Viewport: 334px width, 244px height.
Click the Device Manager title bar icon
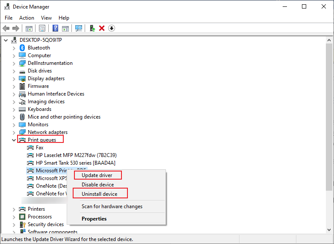[x=7, y=7]
